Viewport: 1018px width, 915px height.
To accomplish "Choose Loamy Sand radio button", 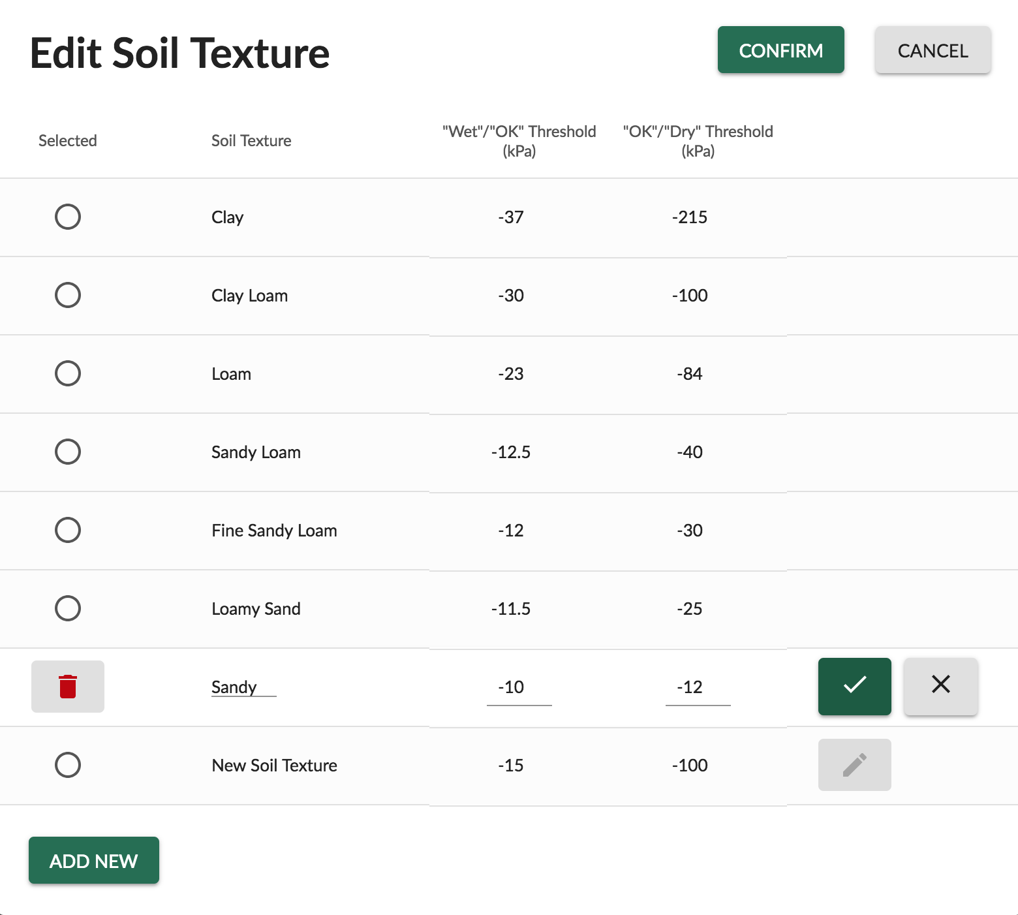I will (x=68, y=608).
